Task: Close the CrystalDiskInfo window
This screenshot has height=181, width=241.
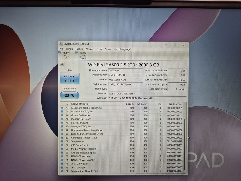Action: click(184, 45)
